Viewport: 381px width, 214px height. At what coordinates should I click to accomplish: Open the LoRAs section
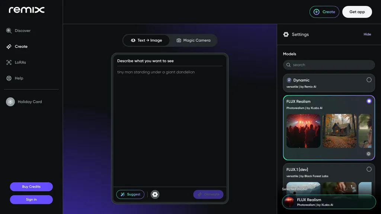pos(20,62)
